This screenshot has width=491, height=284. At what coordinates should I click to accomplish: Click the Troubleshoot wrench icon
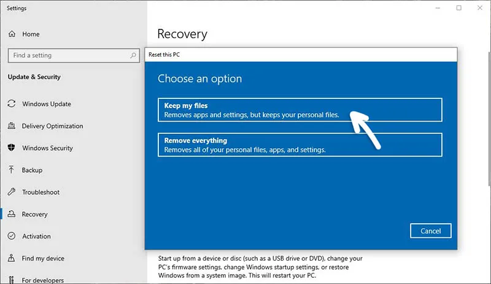coord(12,192)
